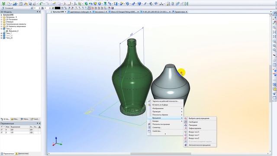
Task: Select Вокруг оси X rotation
Action: point(200,132)
